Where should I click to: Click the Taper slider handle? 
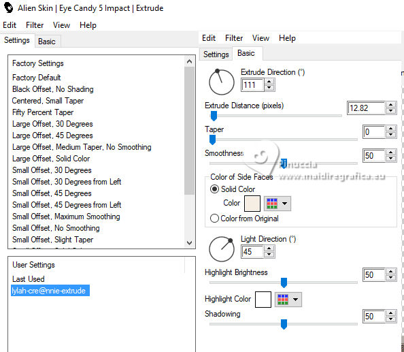[x=212, y=140]
